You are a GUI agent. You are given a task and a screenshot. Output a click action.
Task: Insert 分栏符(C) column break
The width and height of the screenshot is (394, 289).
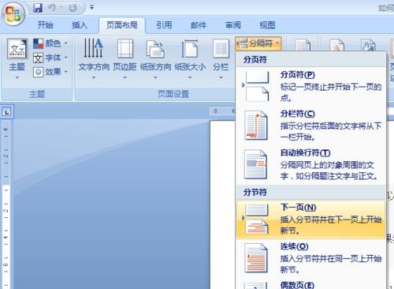click(x=311, y=126)
